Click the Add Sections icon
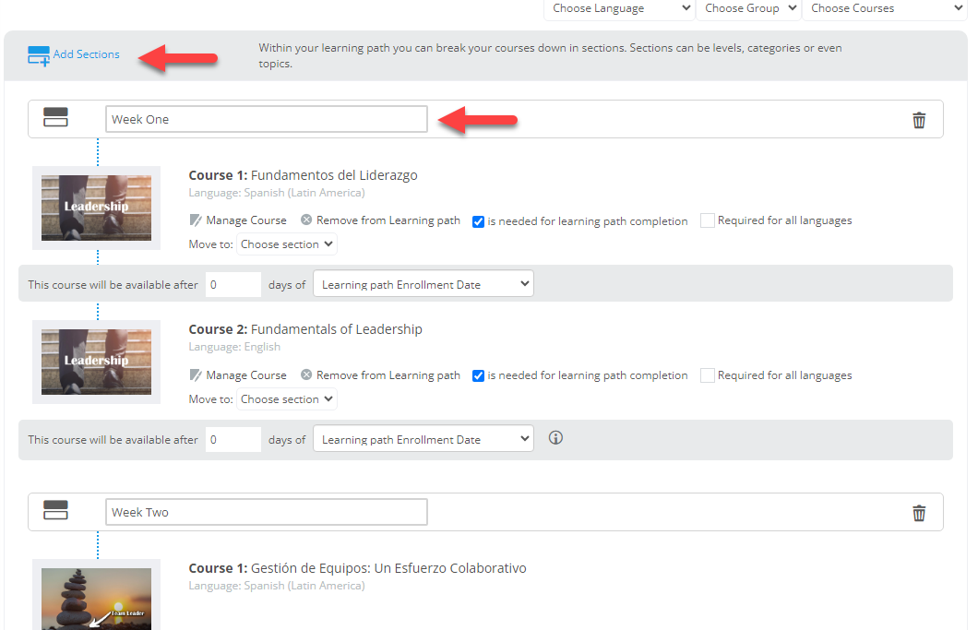Viewport: 978px width, 630px height. 38,54
